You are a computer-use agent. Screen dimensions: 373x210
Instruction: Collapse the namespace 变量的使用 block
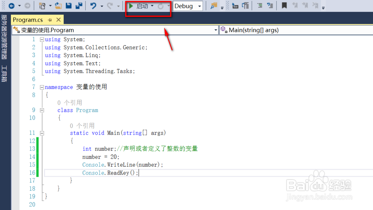tap(42, 87)
